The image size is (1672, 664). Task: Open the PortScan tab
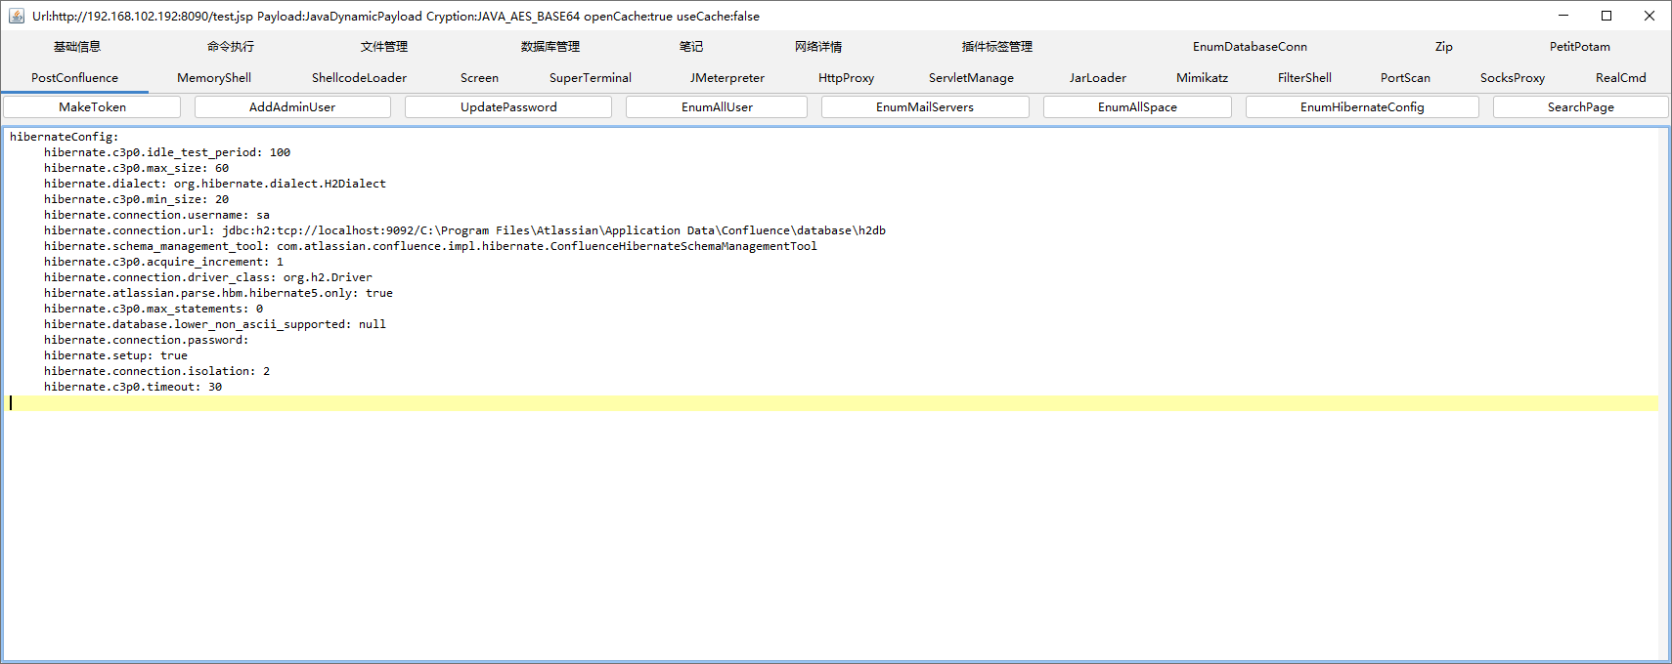(x=1405, y=78)
